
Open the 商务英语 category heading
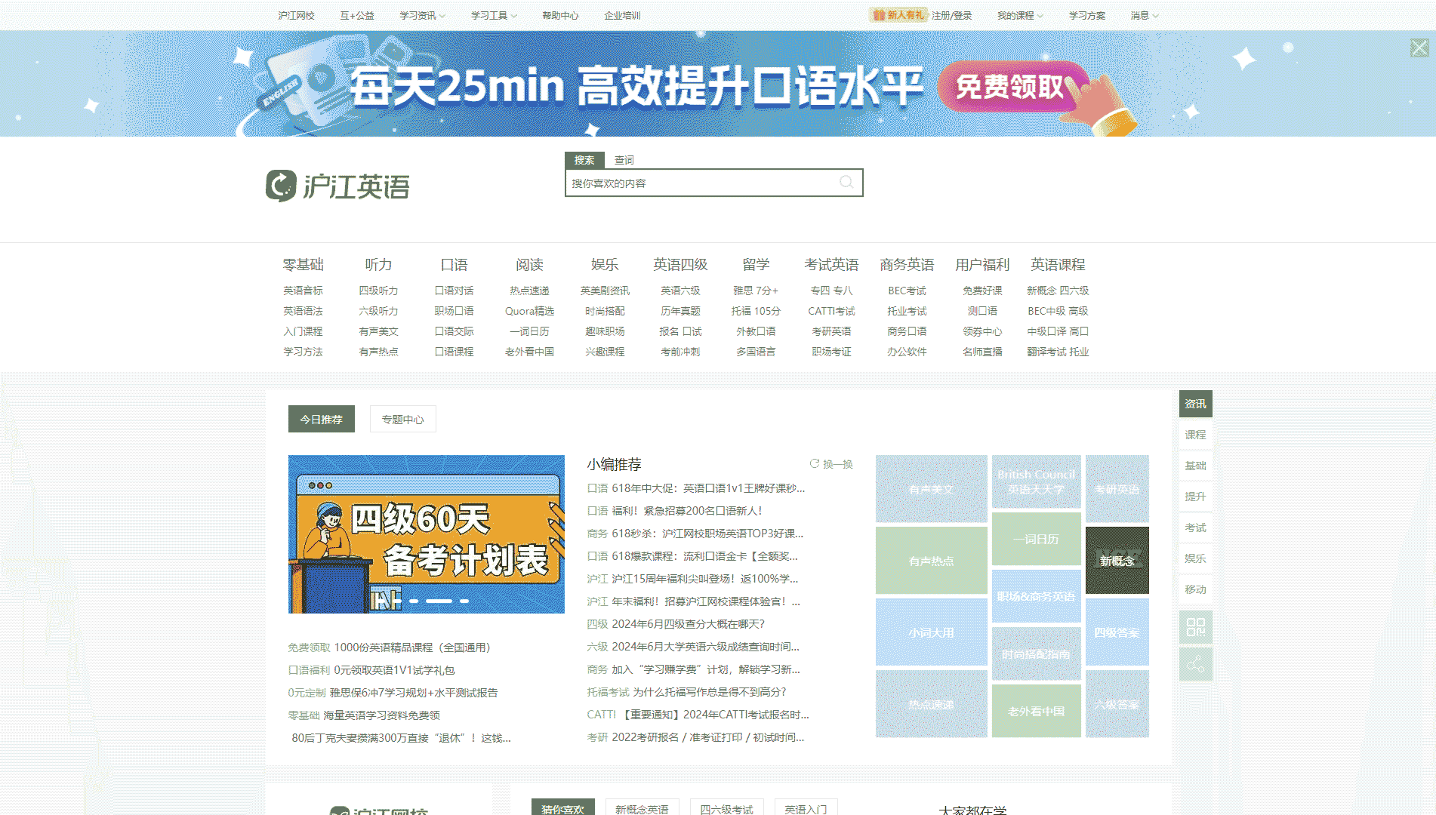tap(907, 264)
